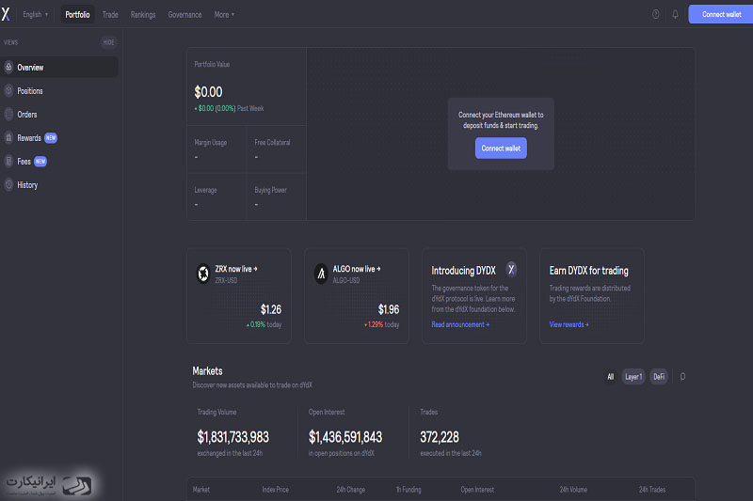The width and height of the screenshot is (753, 501).
Task: Follow the View rewards link
Action: tap(569, 324)
